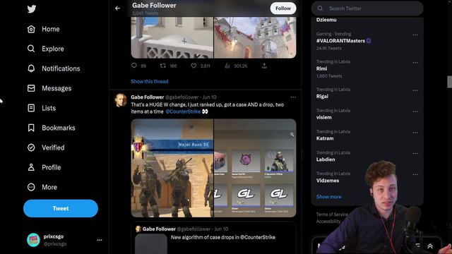Open the More circle menu icon
Image resolution: width=452 pixels, height=254 pixels.
click(31, 187)
